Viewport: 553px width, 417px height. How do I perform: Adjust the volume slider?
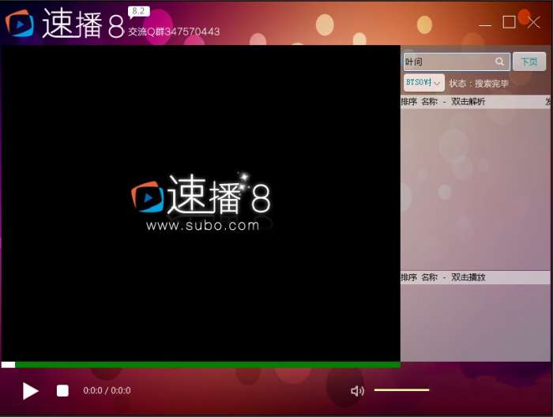401,390
